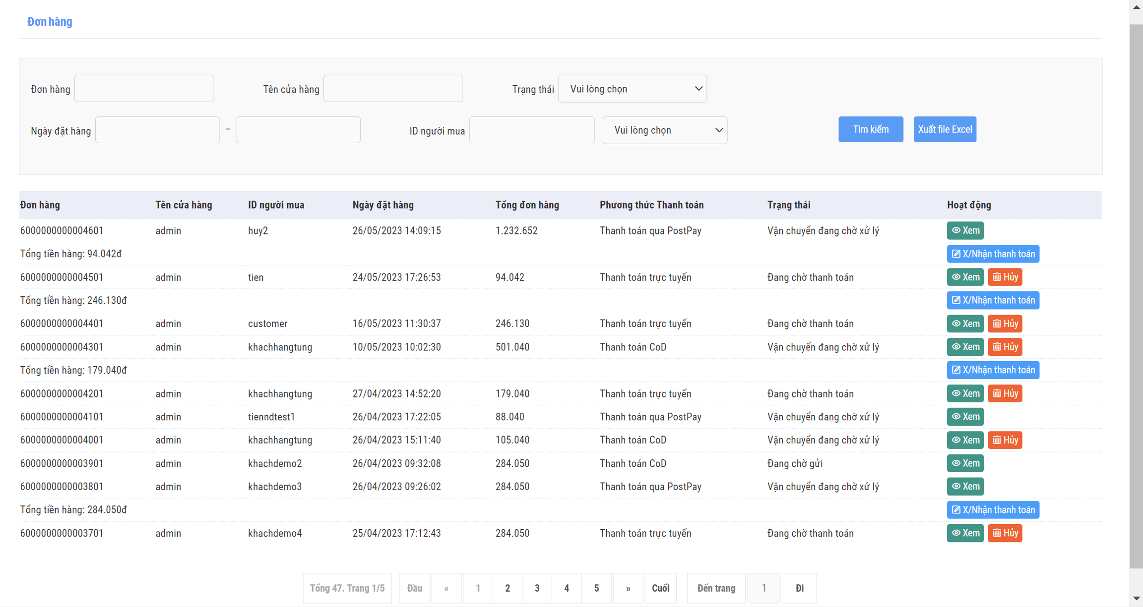Focus the Tên cửa hàng text field
Screen dimensions: 1143x607
pos(393,89)
